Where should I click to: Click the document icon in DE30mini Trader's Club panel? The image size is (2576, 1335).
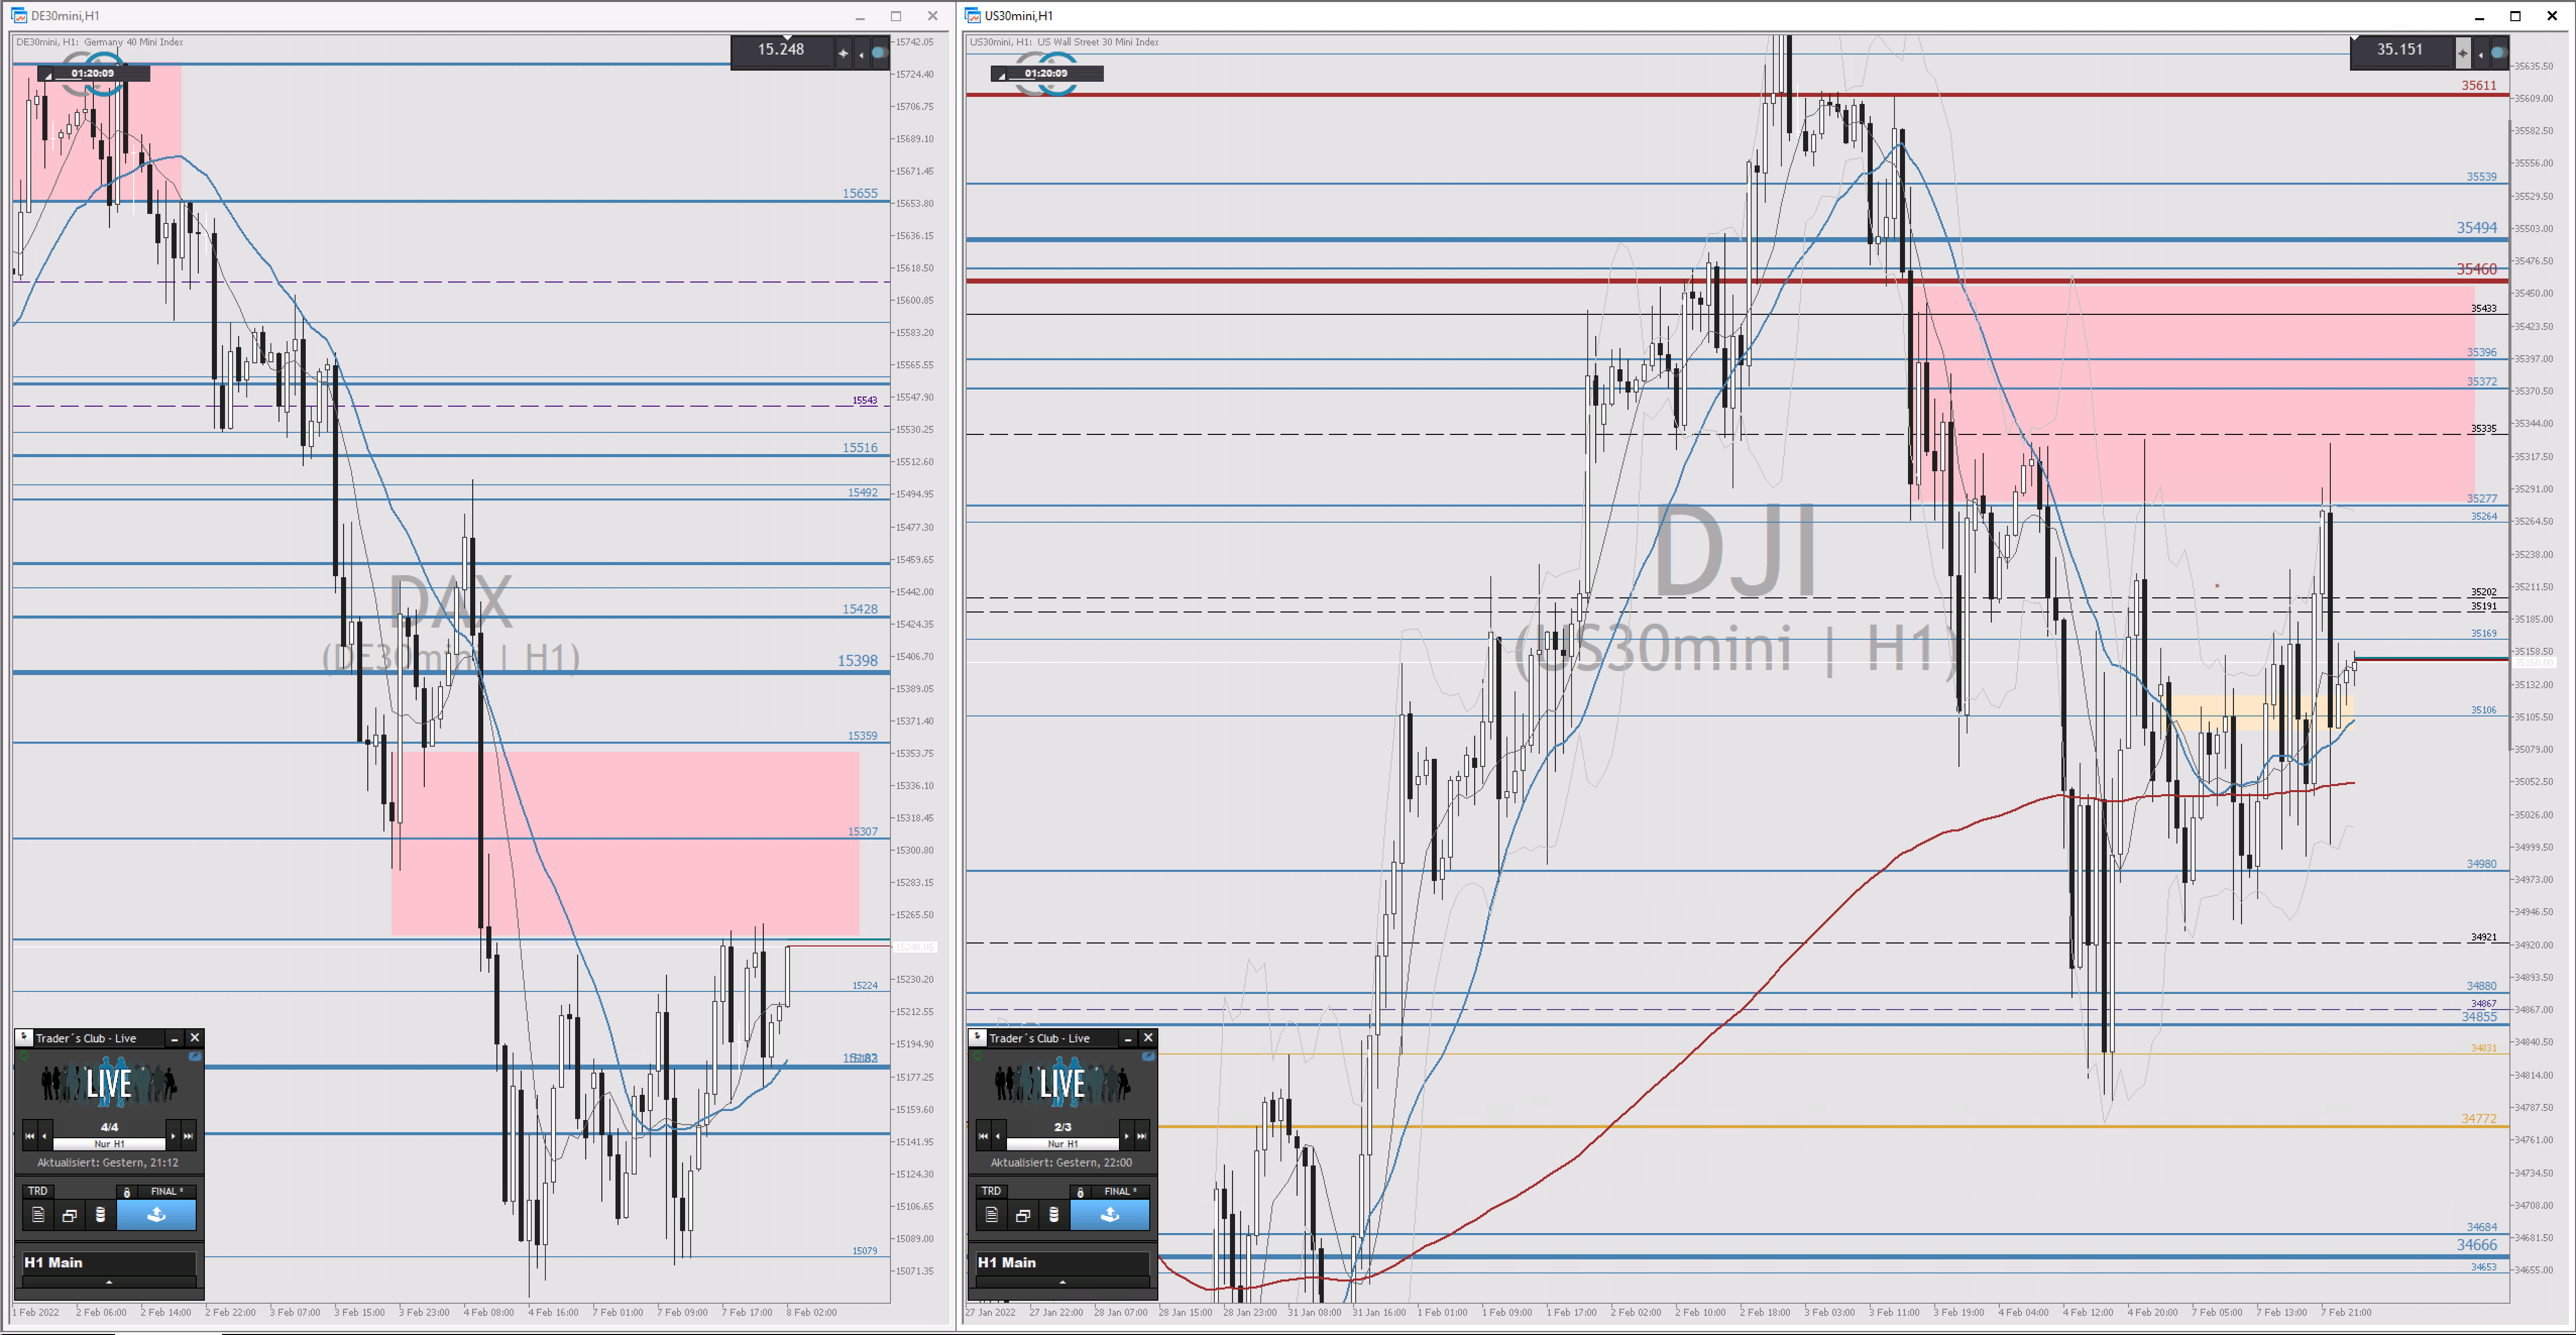[x=38, y=1215]
